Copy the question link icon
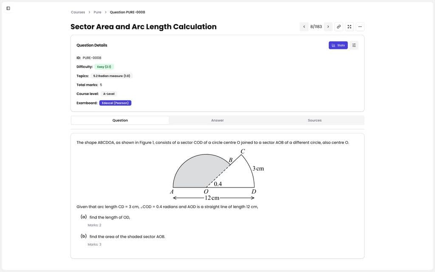This screenshot has height=272, width=435. coord(339,27)
